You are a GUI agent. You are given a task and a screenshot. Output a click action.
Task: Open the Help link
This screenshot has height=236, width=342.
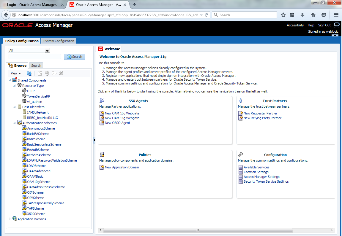click(x=311, y=25)
